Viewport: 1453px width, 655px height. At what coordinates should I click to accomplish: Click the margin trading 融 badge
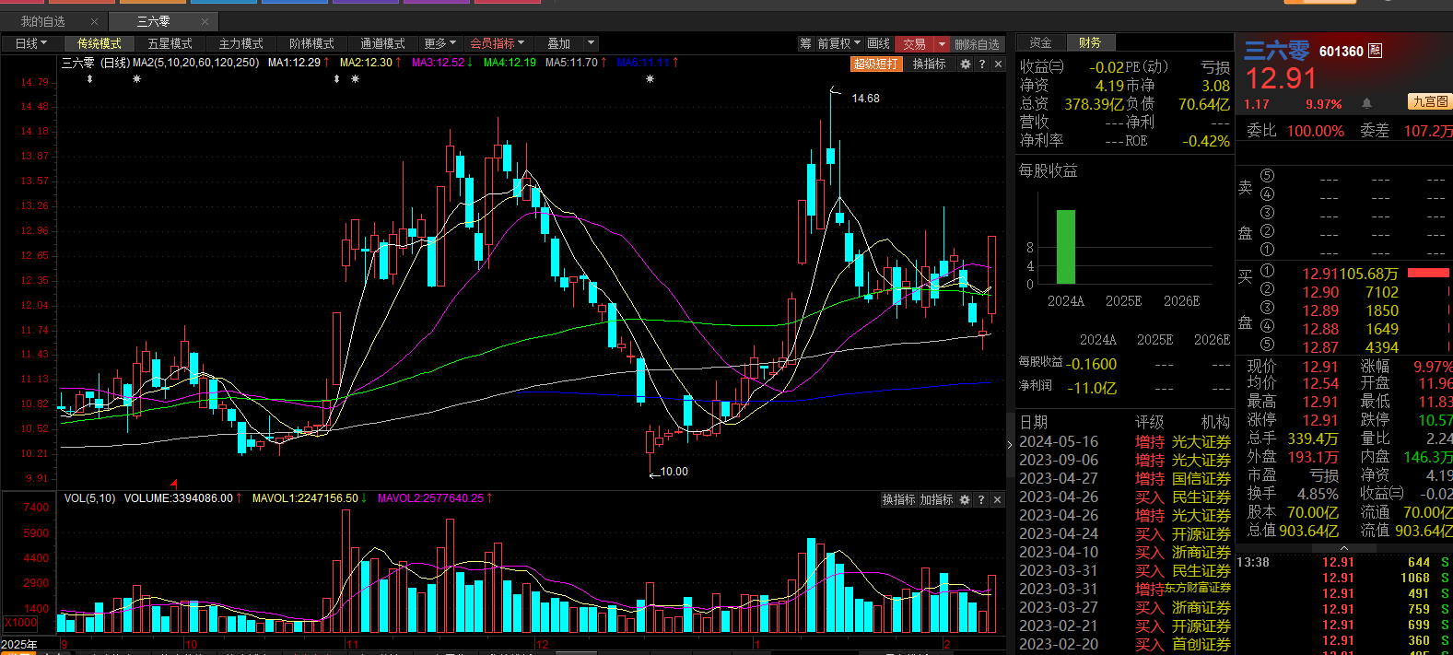(x=1375, y=51)
